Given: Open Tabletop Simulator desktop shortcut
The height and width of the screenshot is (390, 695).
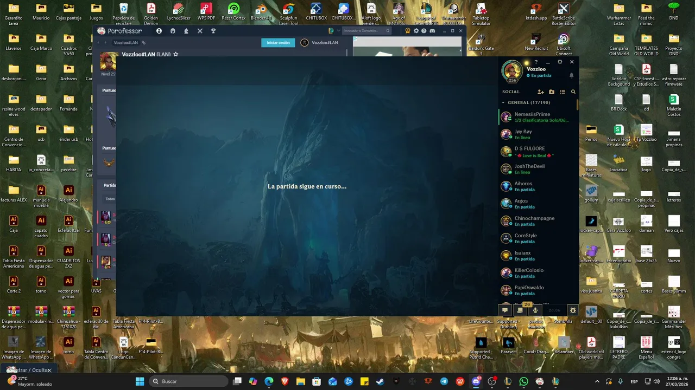Looking at the screenshot, I should point(481,14).
